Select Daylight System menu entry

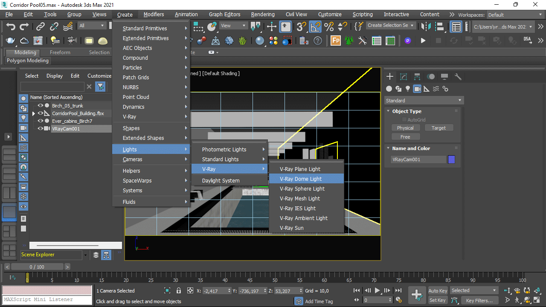coord(229,181)
